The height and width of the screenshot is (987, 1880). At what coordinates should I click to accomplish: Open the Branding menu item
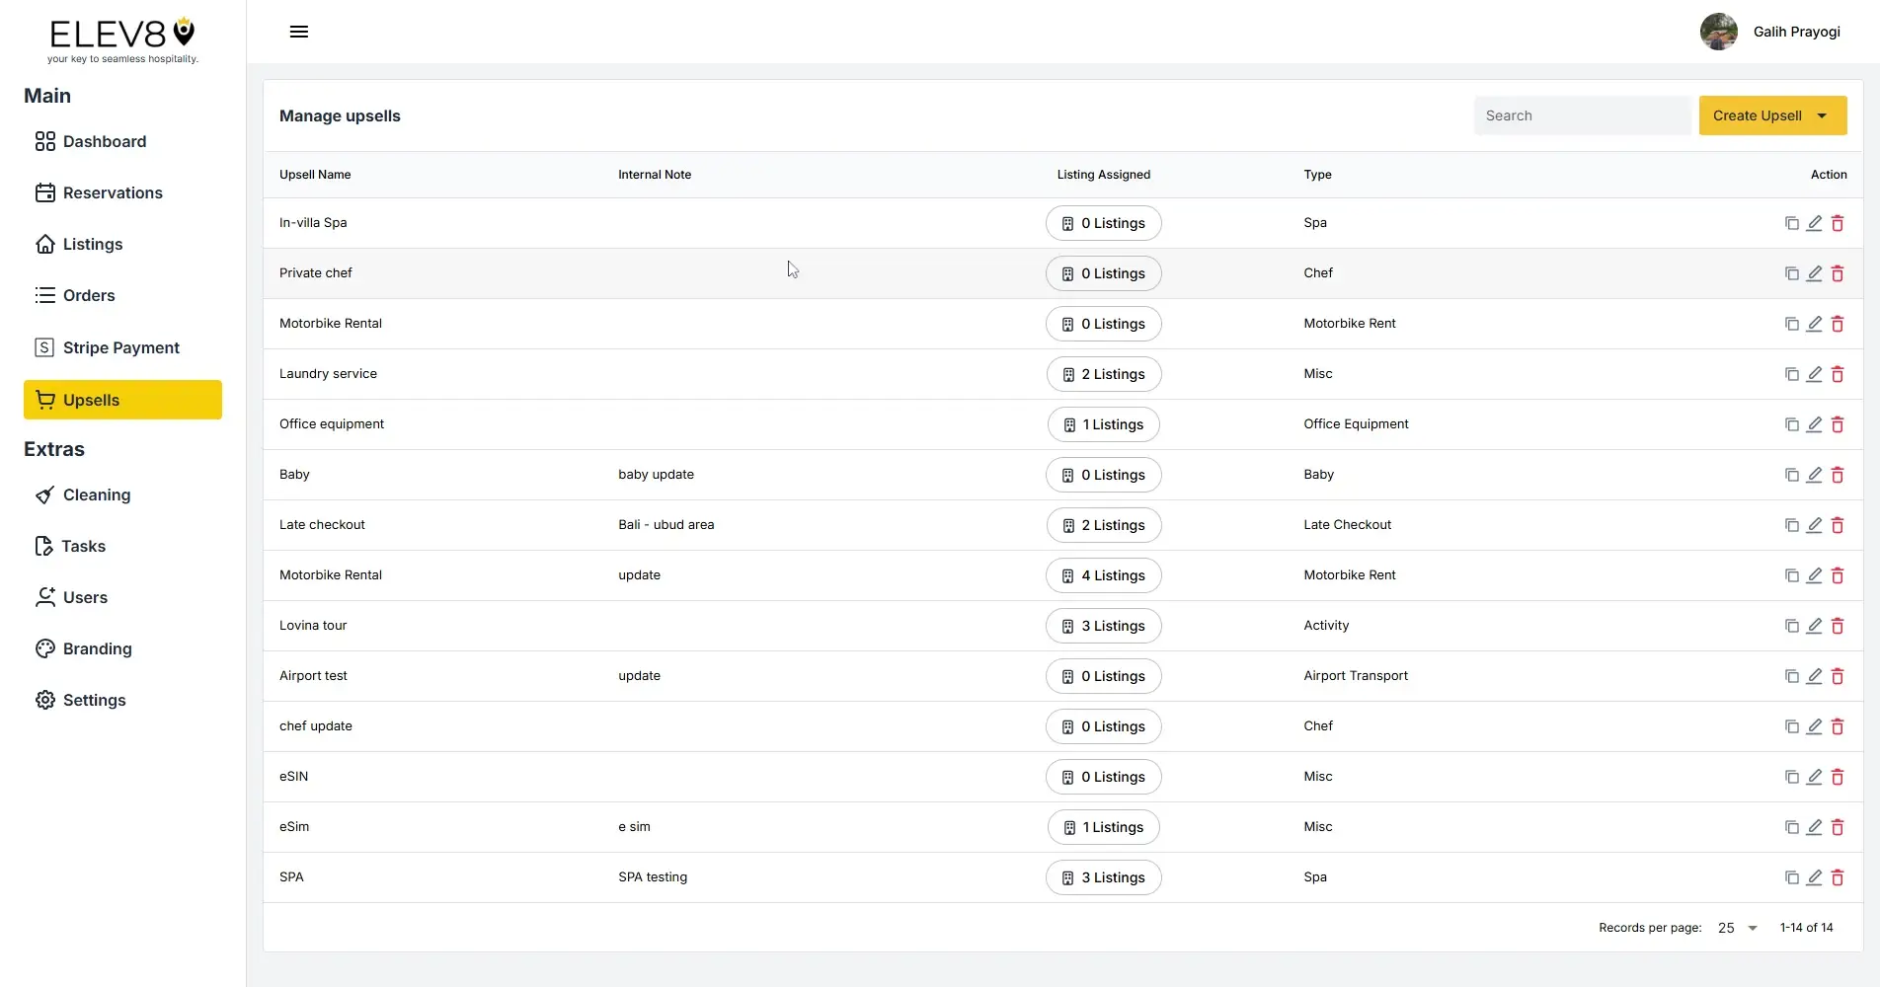96,648
